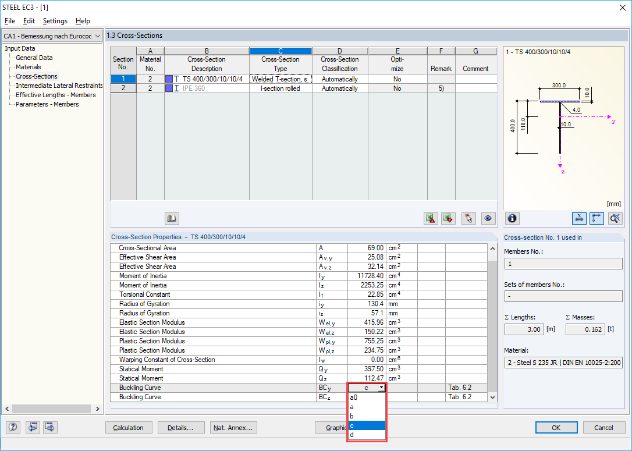Click the T-section icon of TS 400/300/10/10/4
Image resolution: width=632 pixels, height=451 pixels.
pyautogui.click(x=177, y=79)
